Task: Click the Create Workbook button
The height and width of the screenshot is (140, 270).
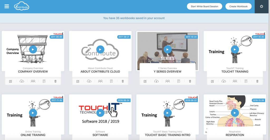Action: pos(238,7)
